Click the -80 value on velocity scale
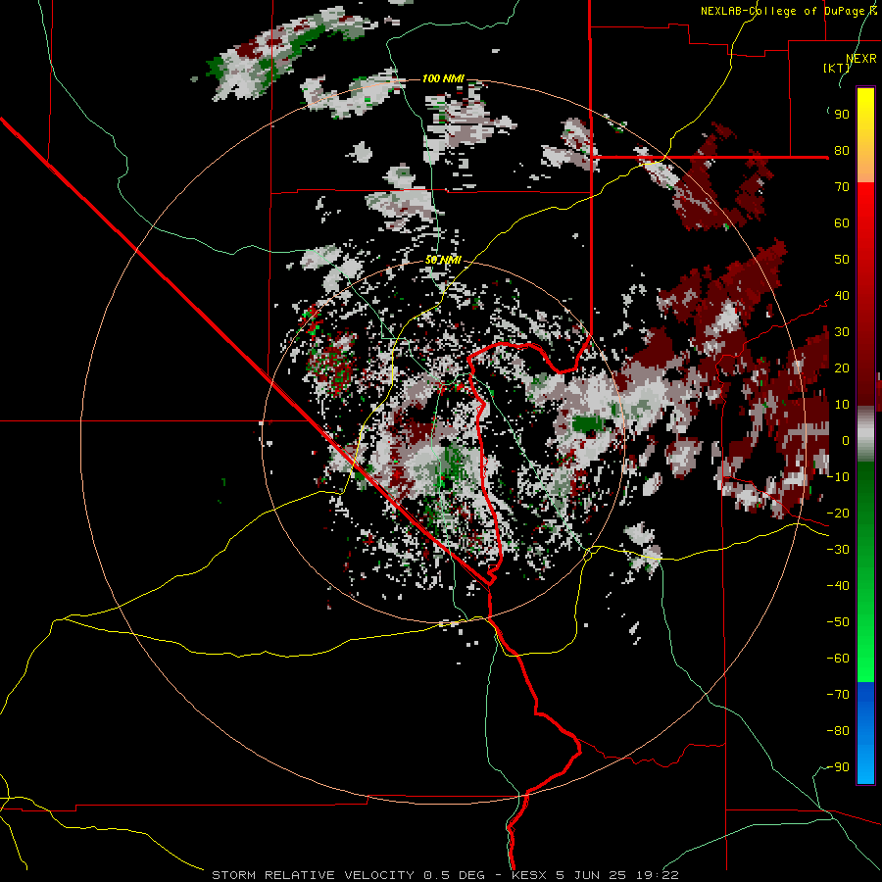The height and width of the screenshot is (882, 882). tap(838, 731)
